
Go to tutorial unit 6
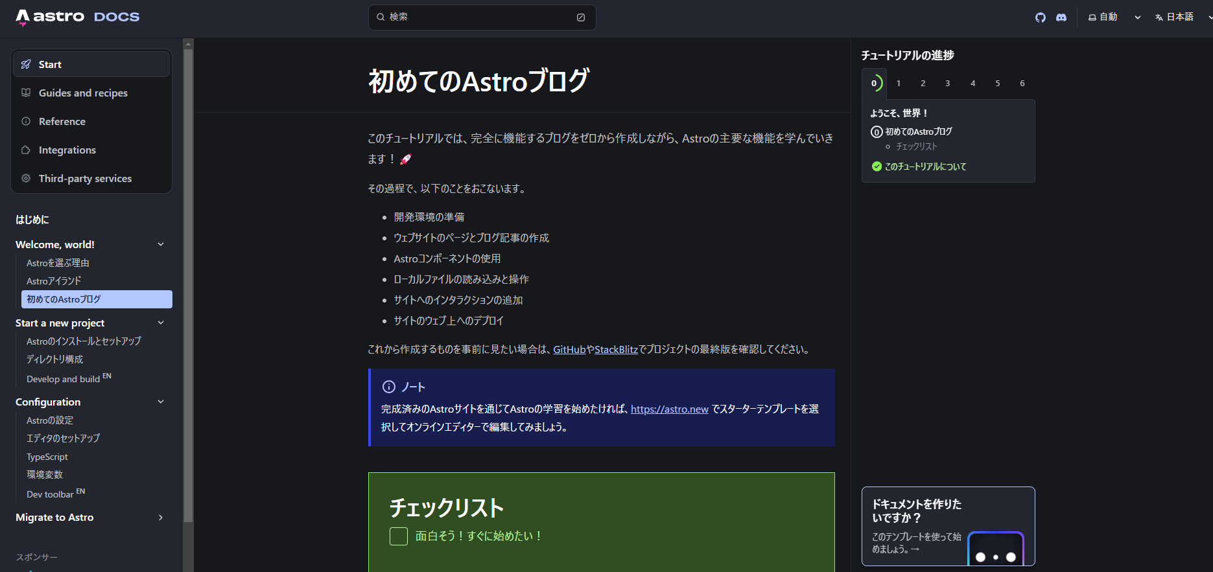click(1022, 84)
